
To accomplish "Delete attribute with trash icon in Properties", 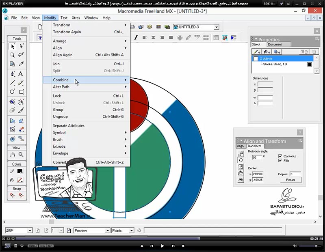I will (314, 52).
